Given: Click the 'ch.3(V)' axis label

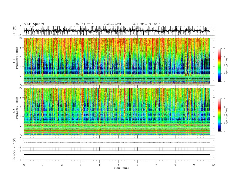Looking at the screenshot, I should [15, 143].
